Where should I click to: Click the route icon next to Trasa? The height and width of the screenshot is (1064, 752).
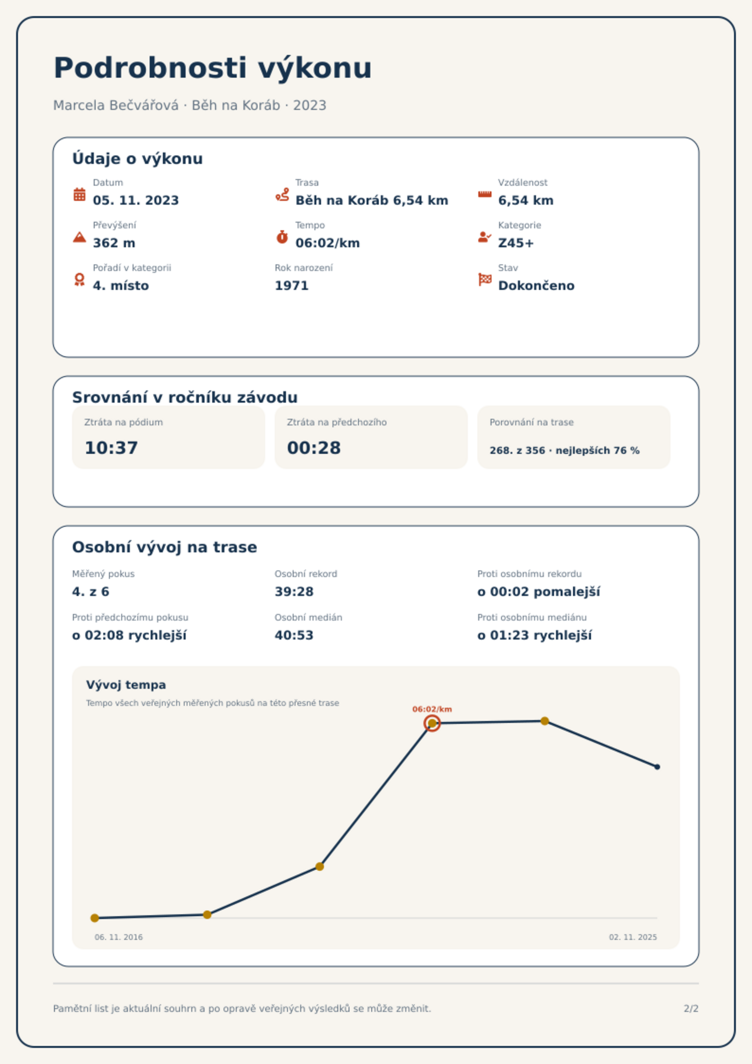(282, 194)
